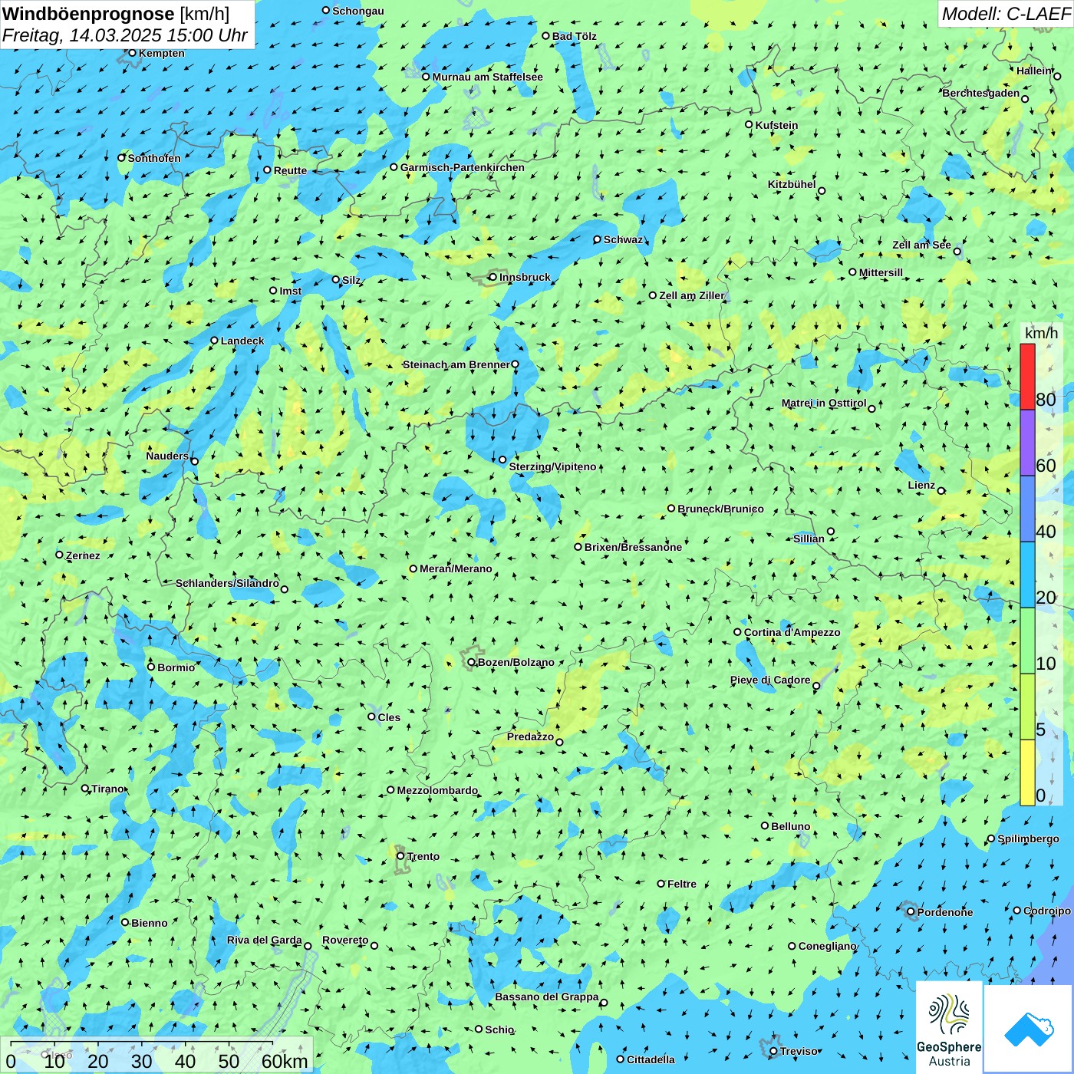
Task: Click the blue cloud app logo
Action: click(1029, 1030)
